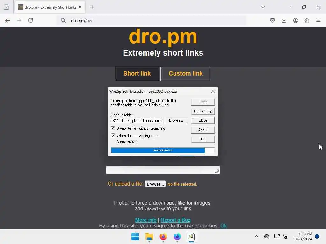Open the About button in WinZip dialog
Screen dimensions: 326x244
(x=203, y=130)
